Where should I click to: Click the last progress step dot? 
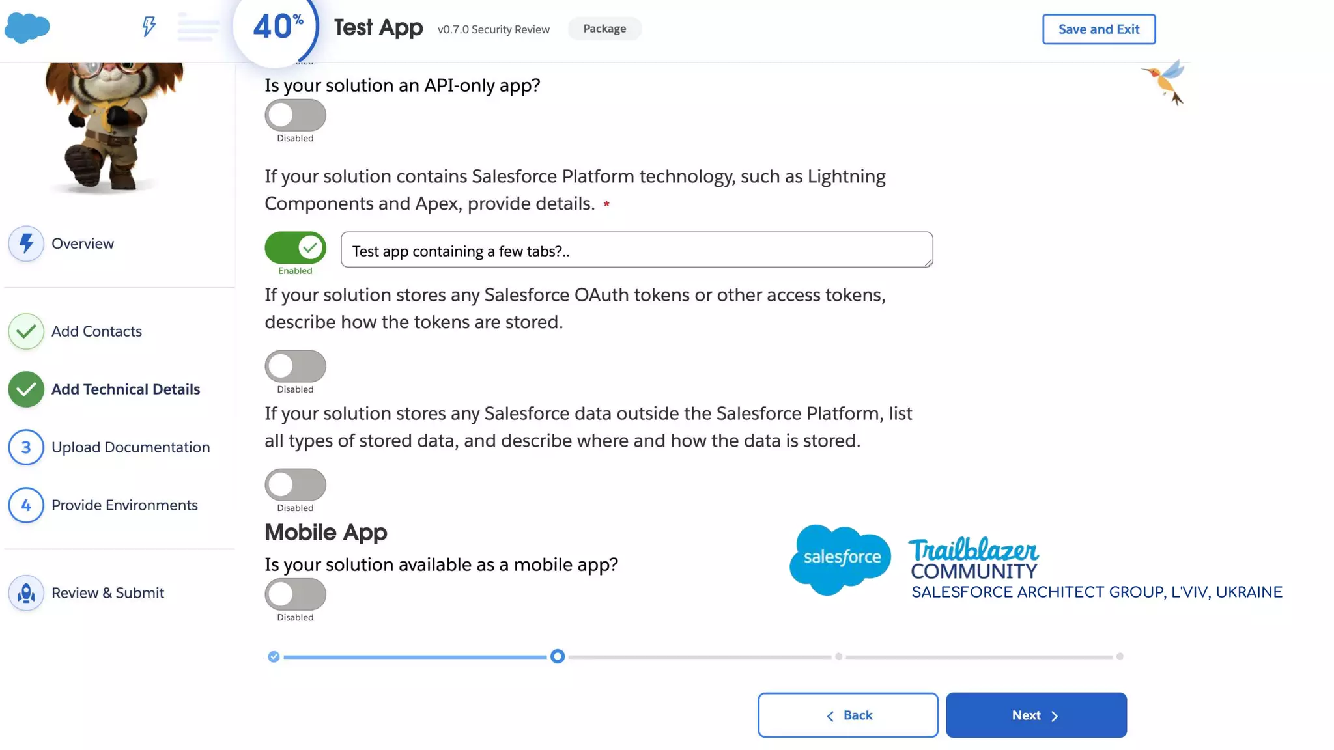click(1120, 656)
